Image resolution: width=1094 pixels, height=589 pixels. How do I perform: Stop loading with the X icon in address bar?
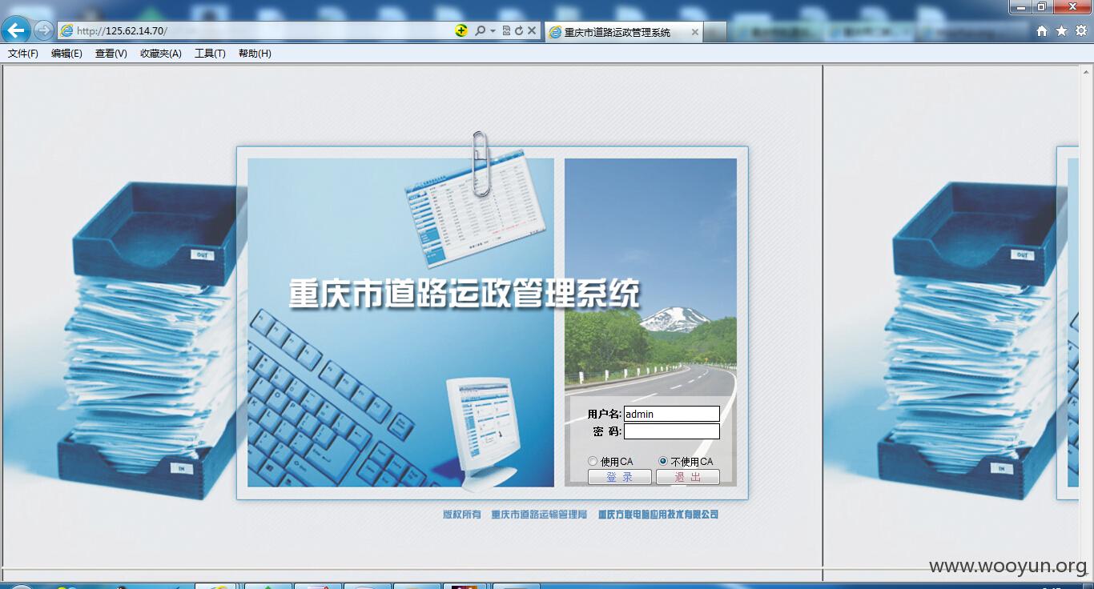pos(532,30)
